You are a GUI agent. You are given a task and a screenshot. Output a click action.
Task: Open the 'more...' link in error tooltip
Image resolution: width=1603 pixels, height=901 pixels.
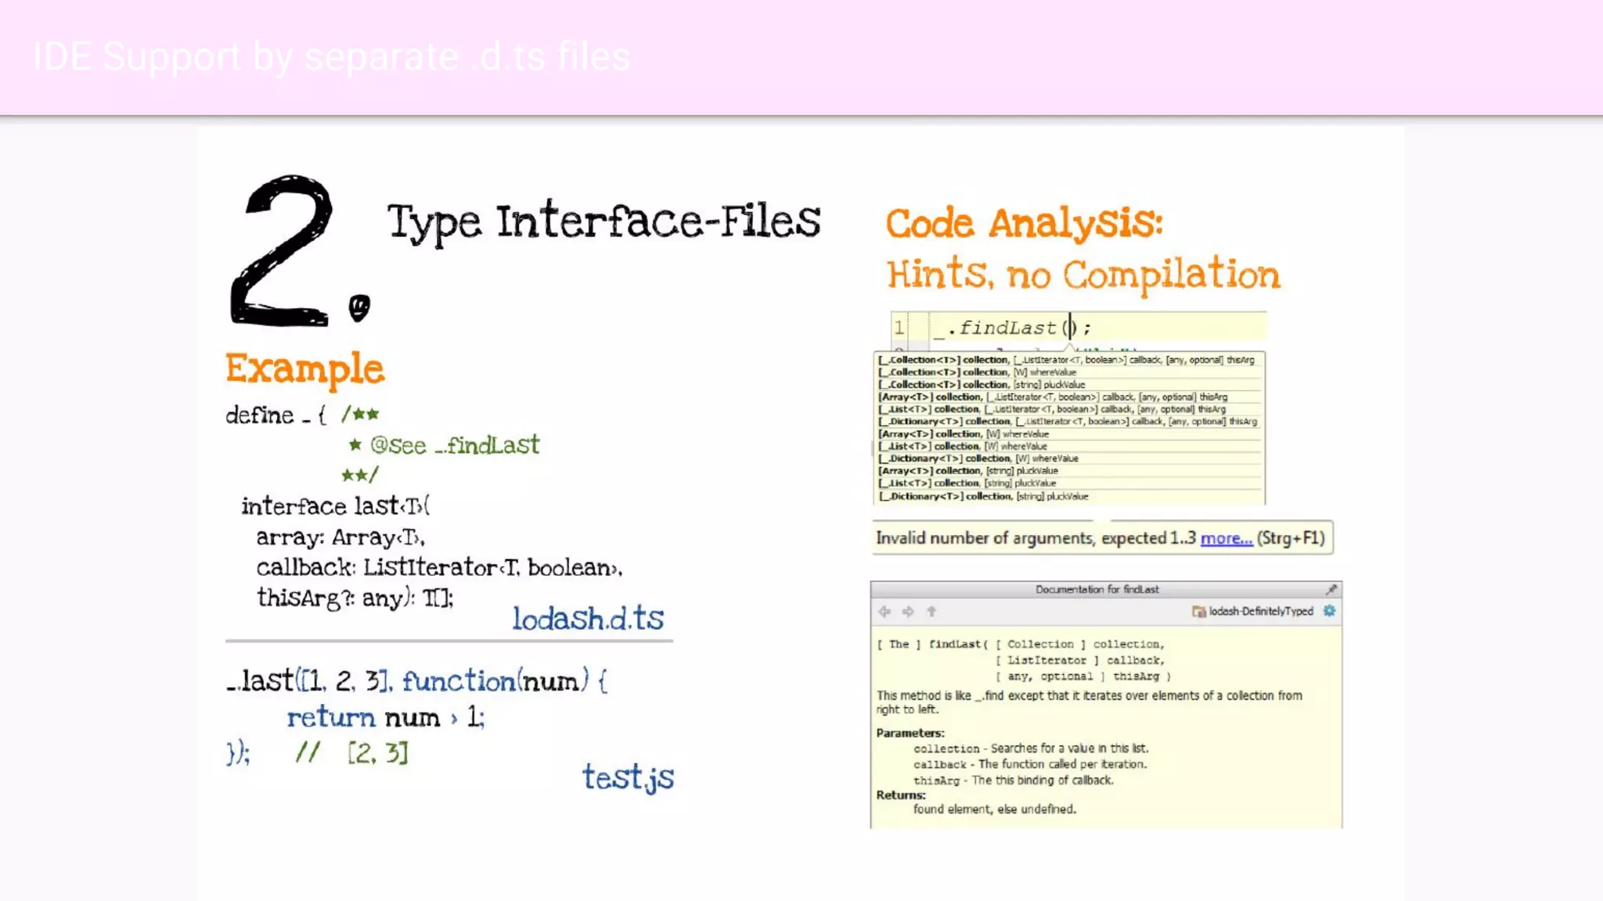pyautogui.click(x=1226, y=538)
